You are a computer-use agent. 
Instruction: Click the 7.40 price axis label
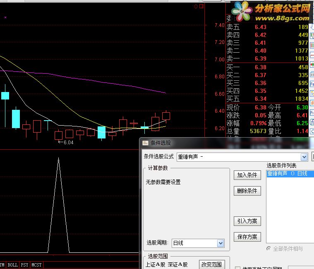click(x=220, y=25)
